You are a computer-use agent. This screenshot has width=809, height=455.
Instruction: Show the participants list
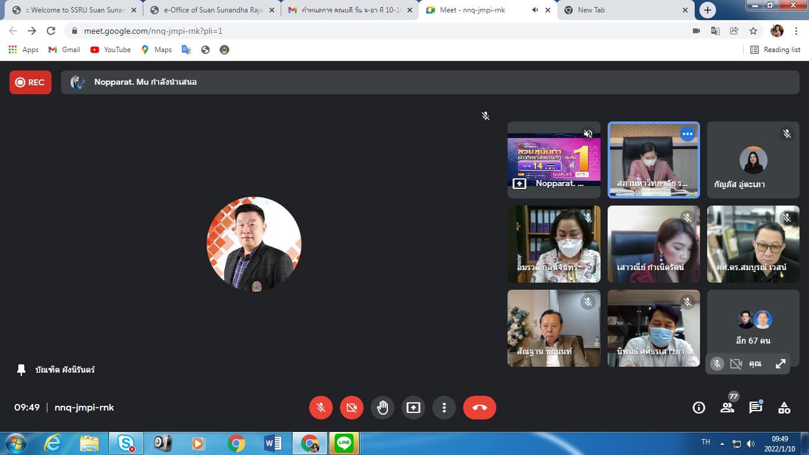(727, 408)
